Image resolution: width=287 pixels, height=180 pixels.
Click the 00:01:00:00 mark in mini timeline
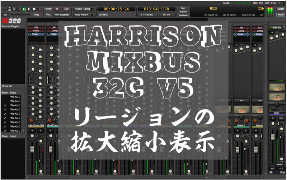248,15
